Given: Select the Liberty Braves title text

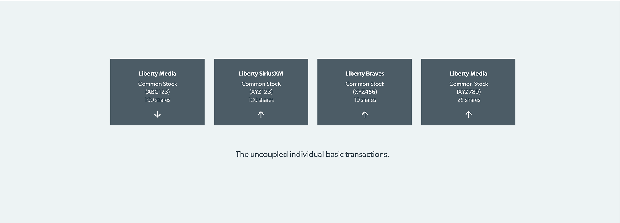Looking at the screenshot, I should 365,74.
